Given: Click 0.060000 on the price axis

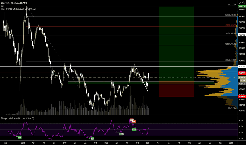Looking at the screenshot, I should click(x=242, y=43).
